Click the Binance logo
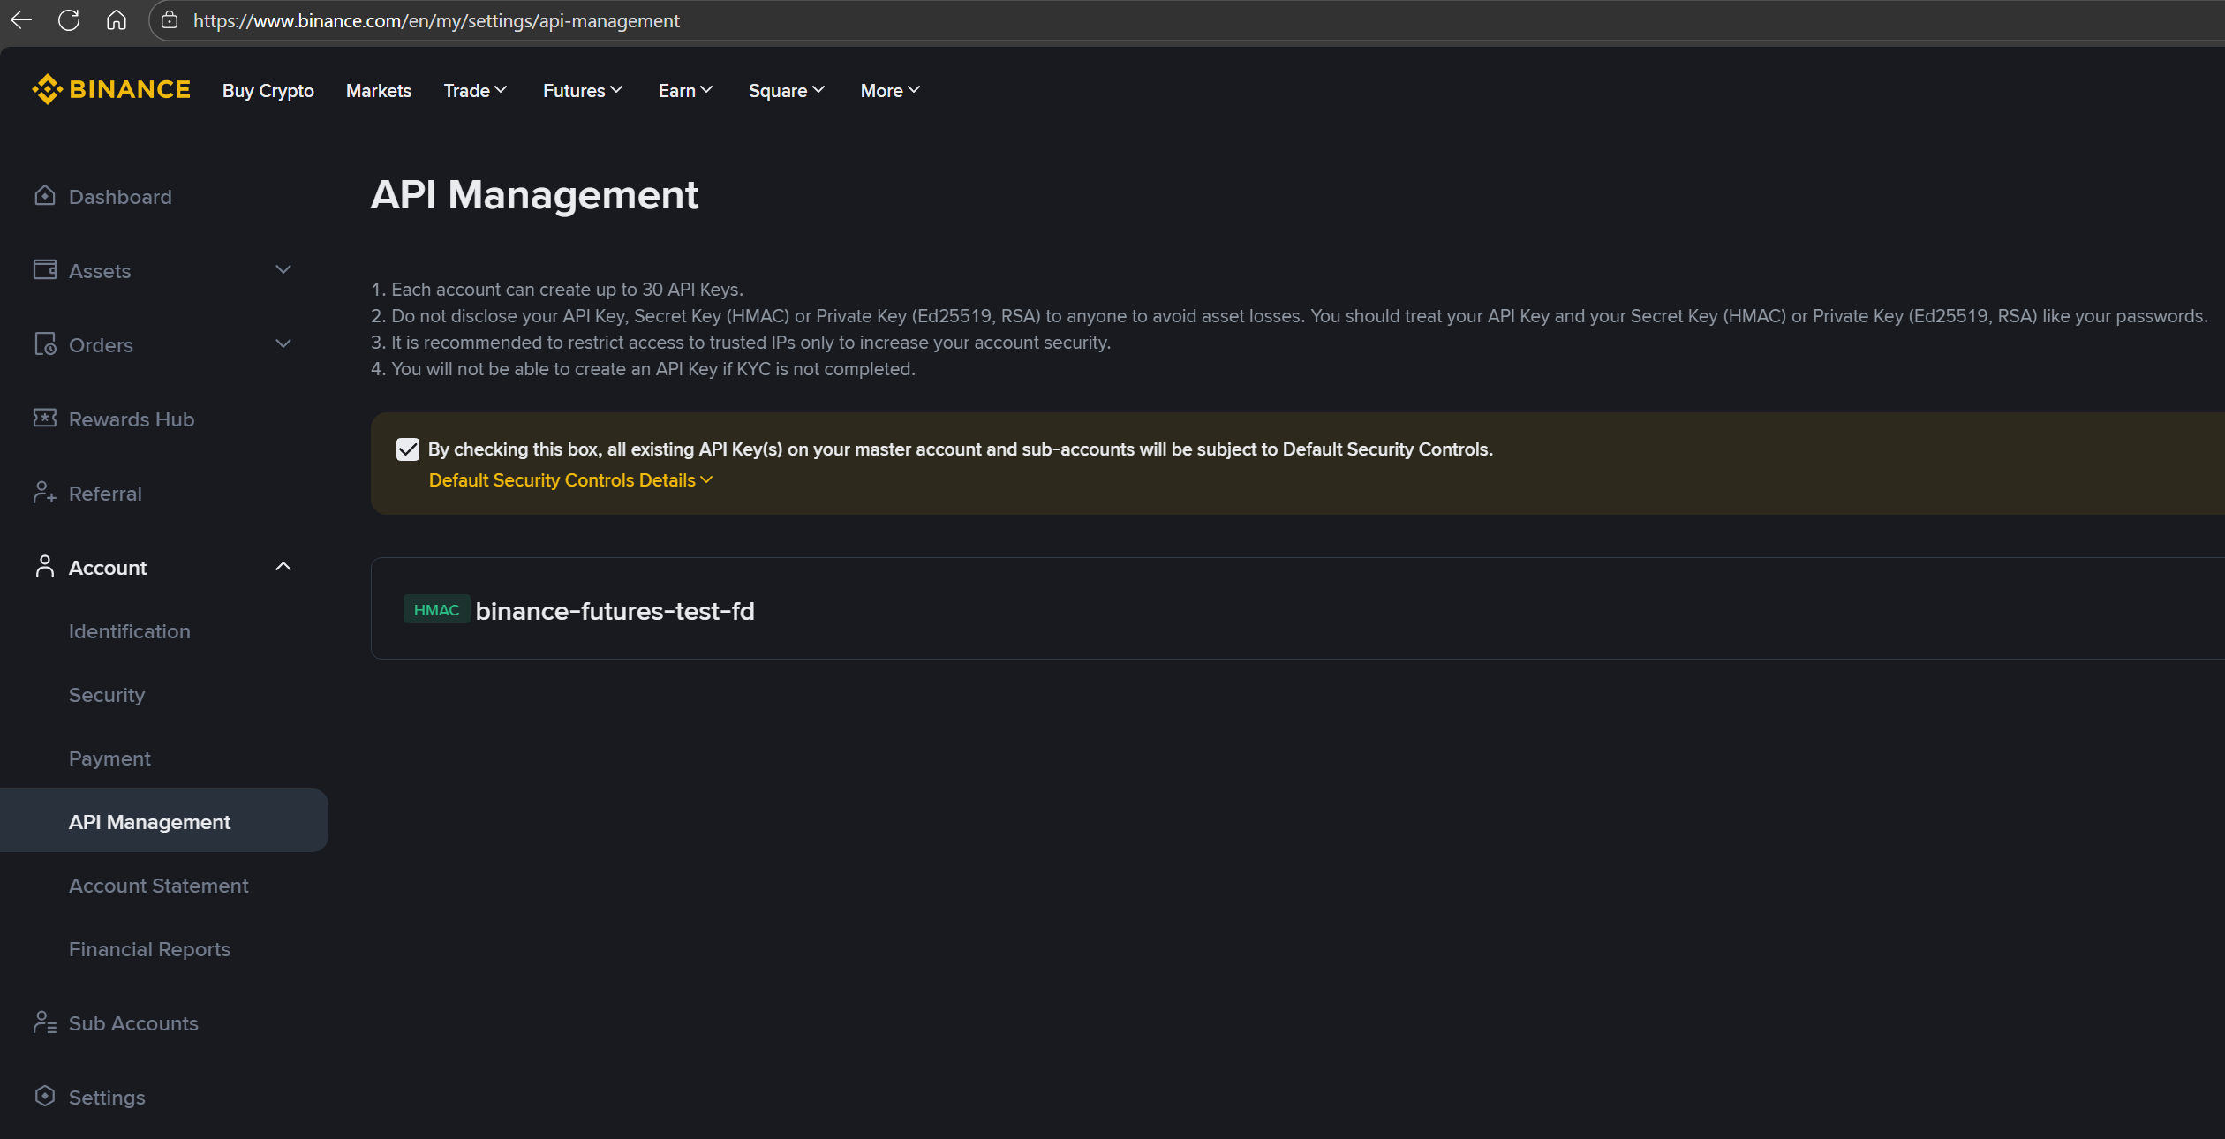The image size is (2225, 1139). 110,89
